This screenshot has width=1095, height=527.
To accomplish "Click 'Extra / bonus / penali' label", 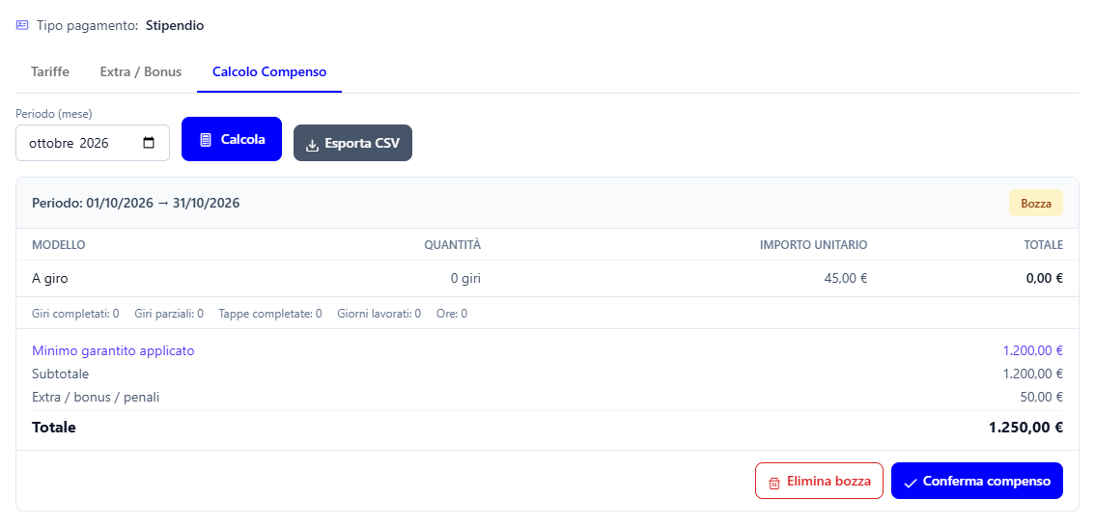I will point(96,397).
